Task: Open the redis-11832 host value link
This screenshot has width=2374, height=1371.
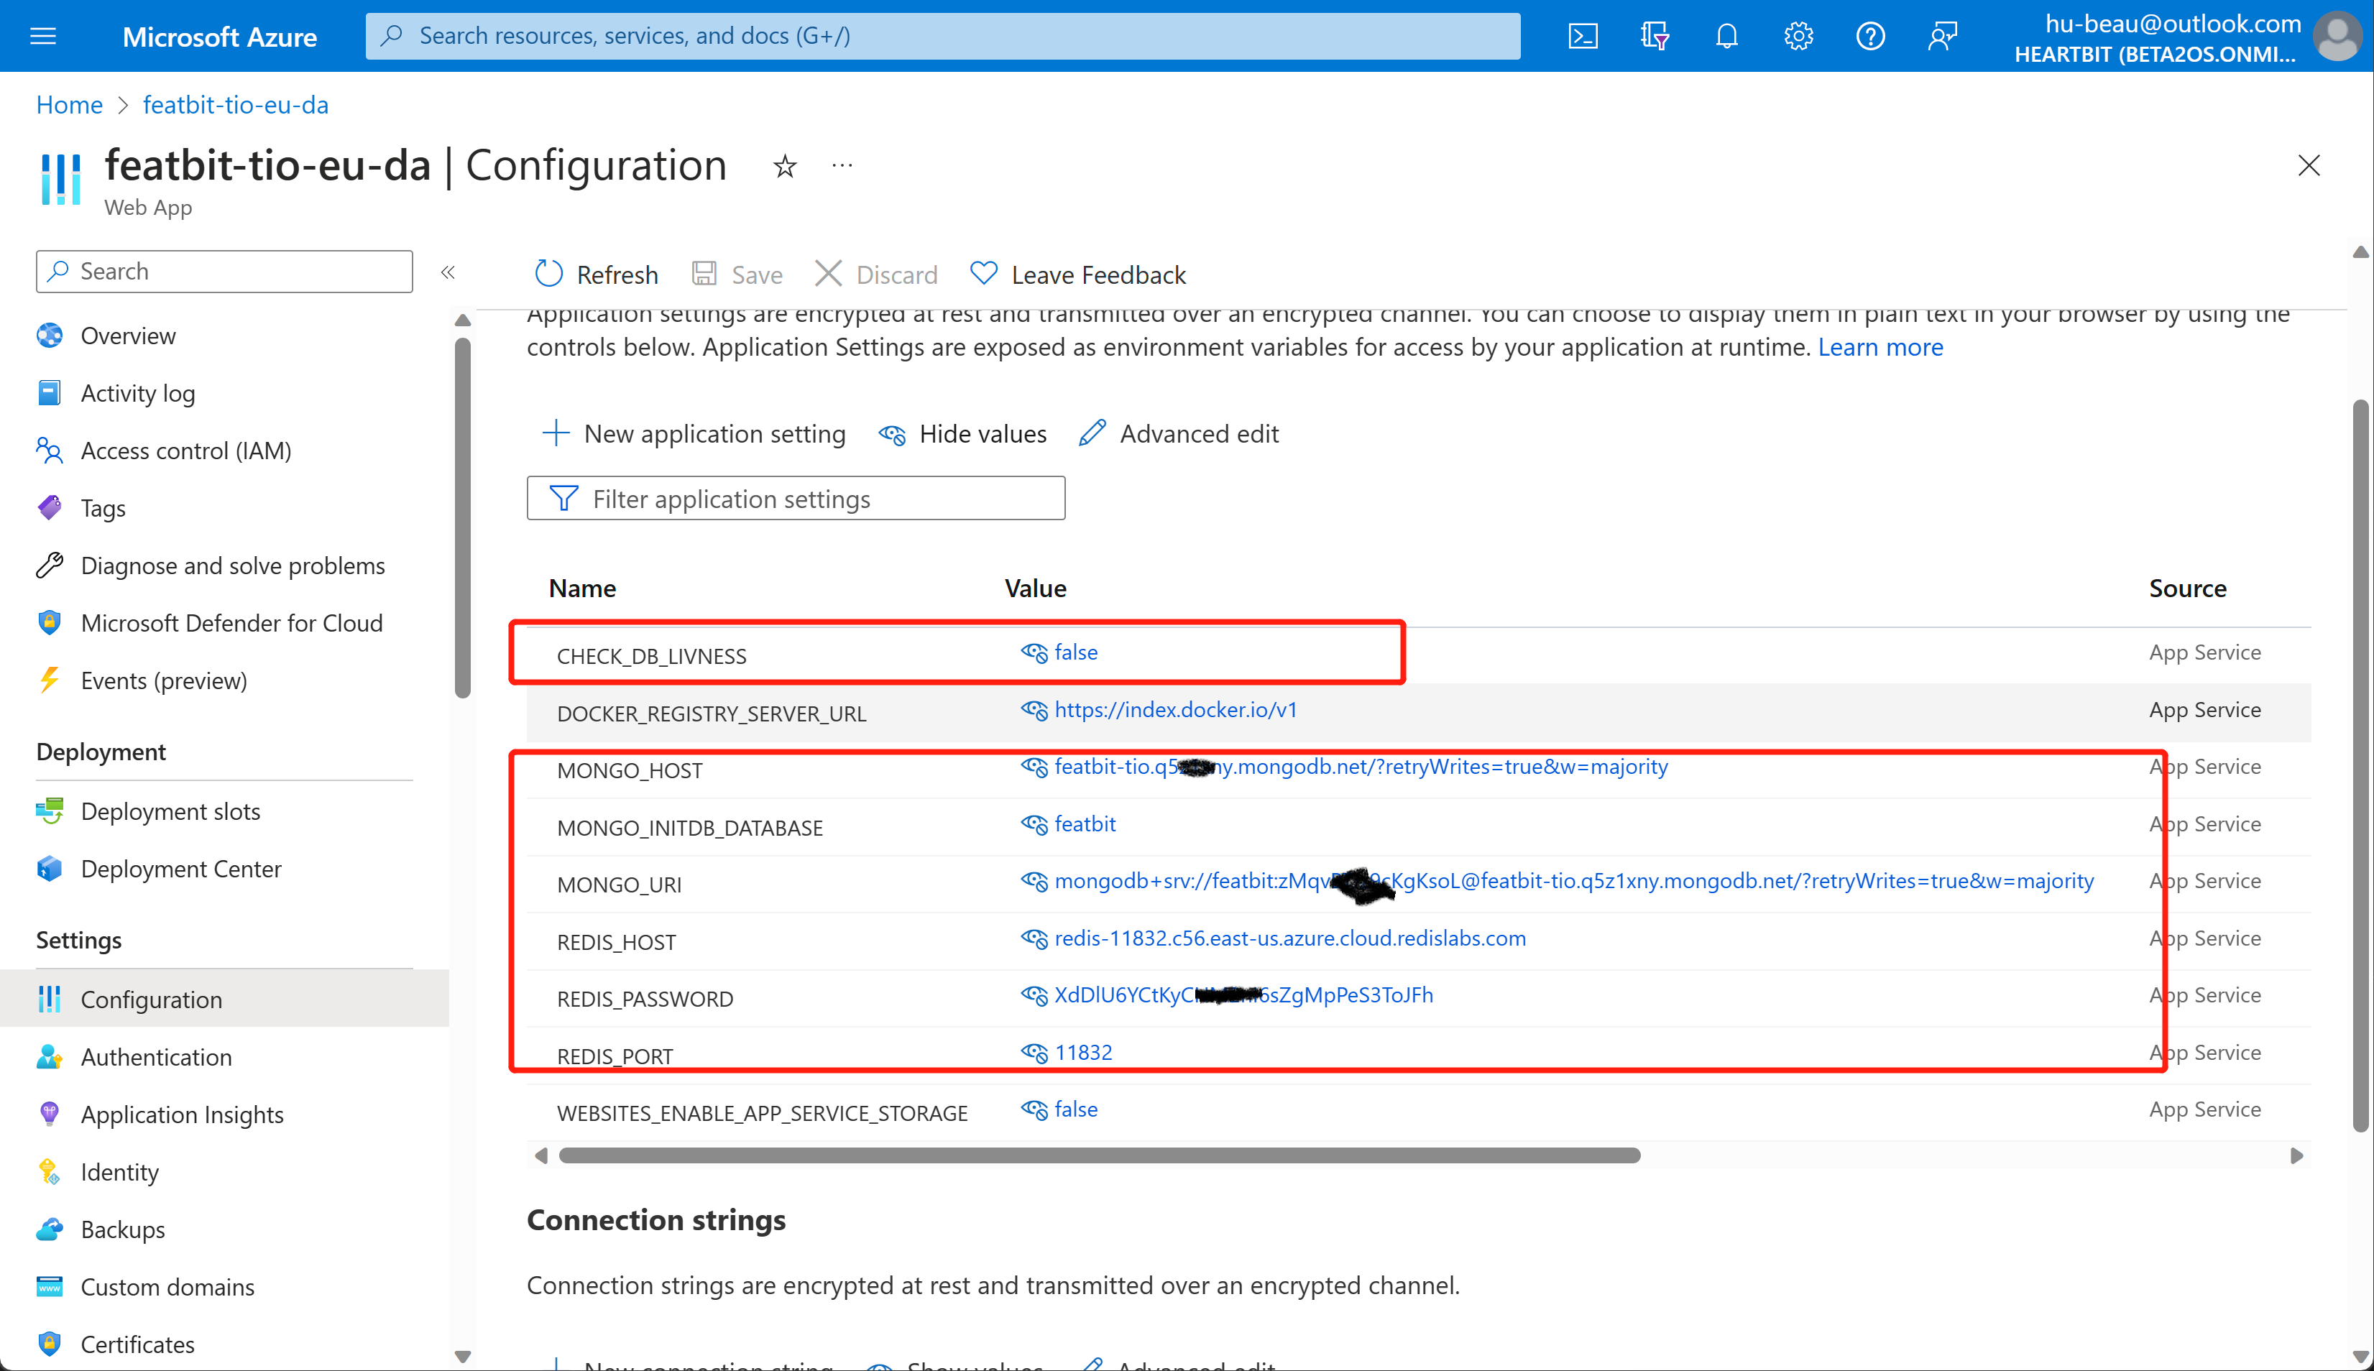Action: click(1290, 938)
